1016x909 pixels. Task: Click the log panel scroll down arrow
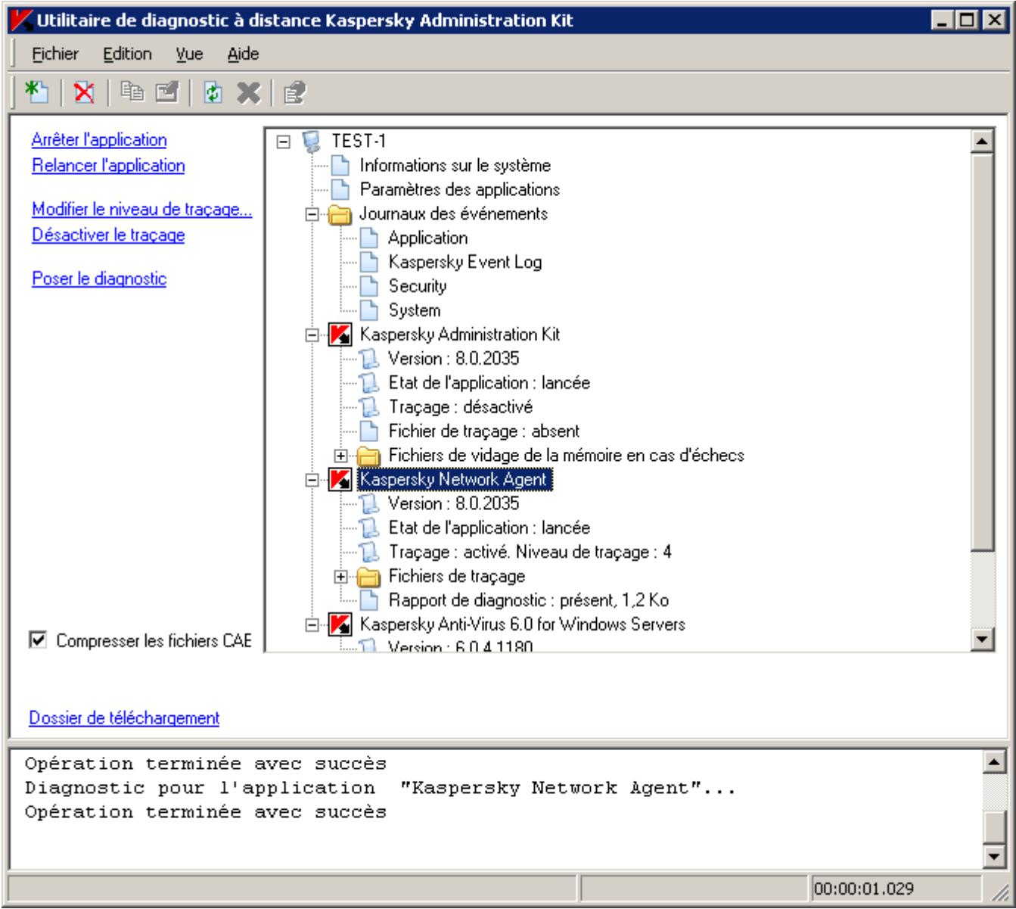(994, 855)
